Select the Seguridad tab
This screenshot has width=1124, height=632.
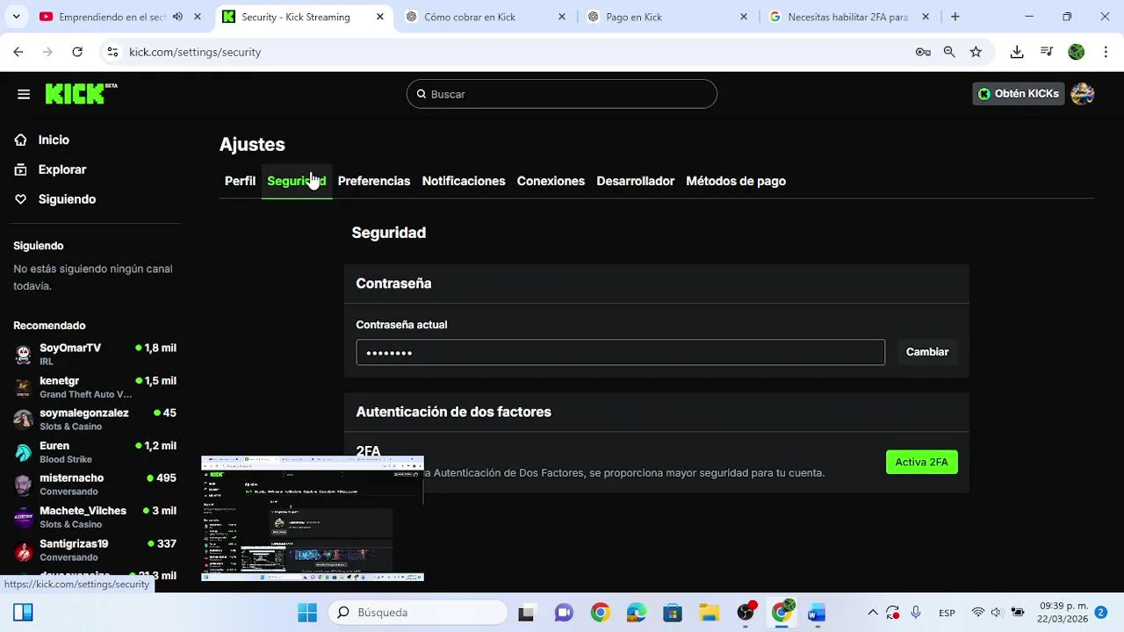(x=297, y=181)
